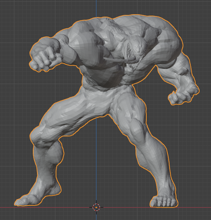Select the hunched upper back behind the head
This screenshot has height=220, width=211.
(121, 24)
